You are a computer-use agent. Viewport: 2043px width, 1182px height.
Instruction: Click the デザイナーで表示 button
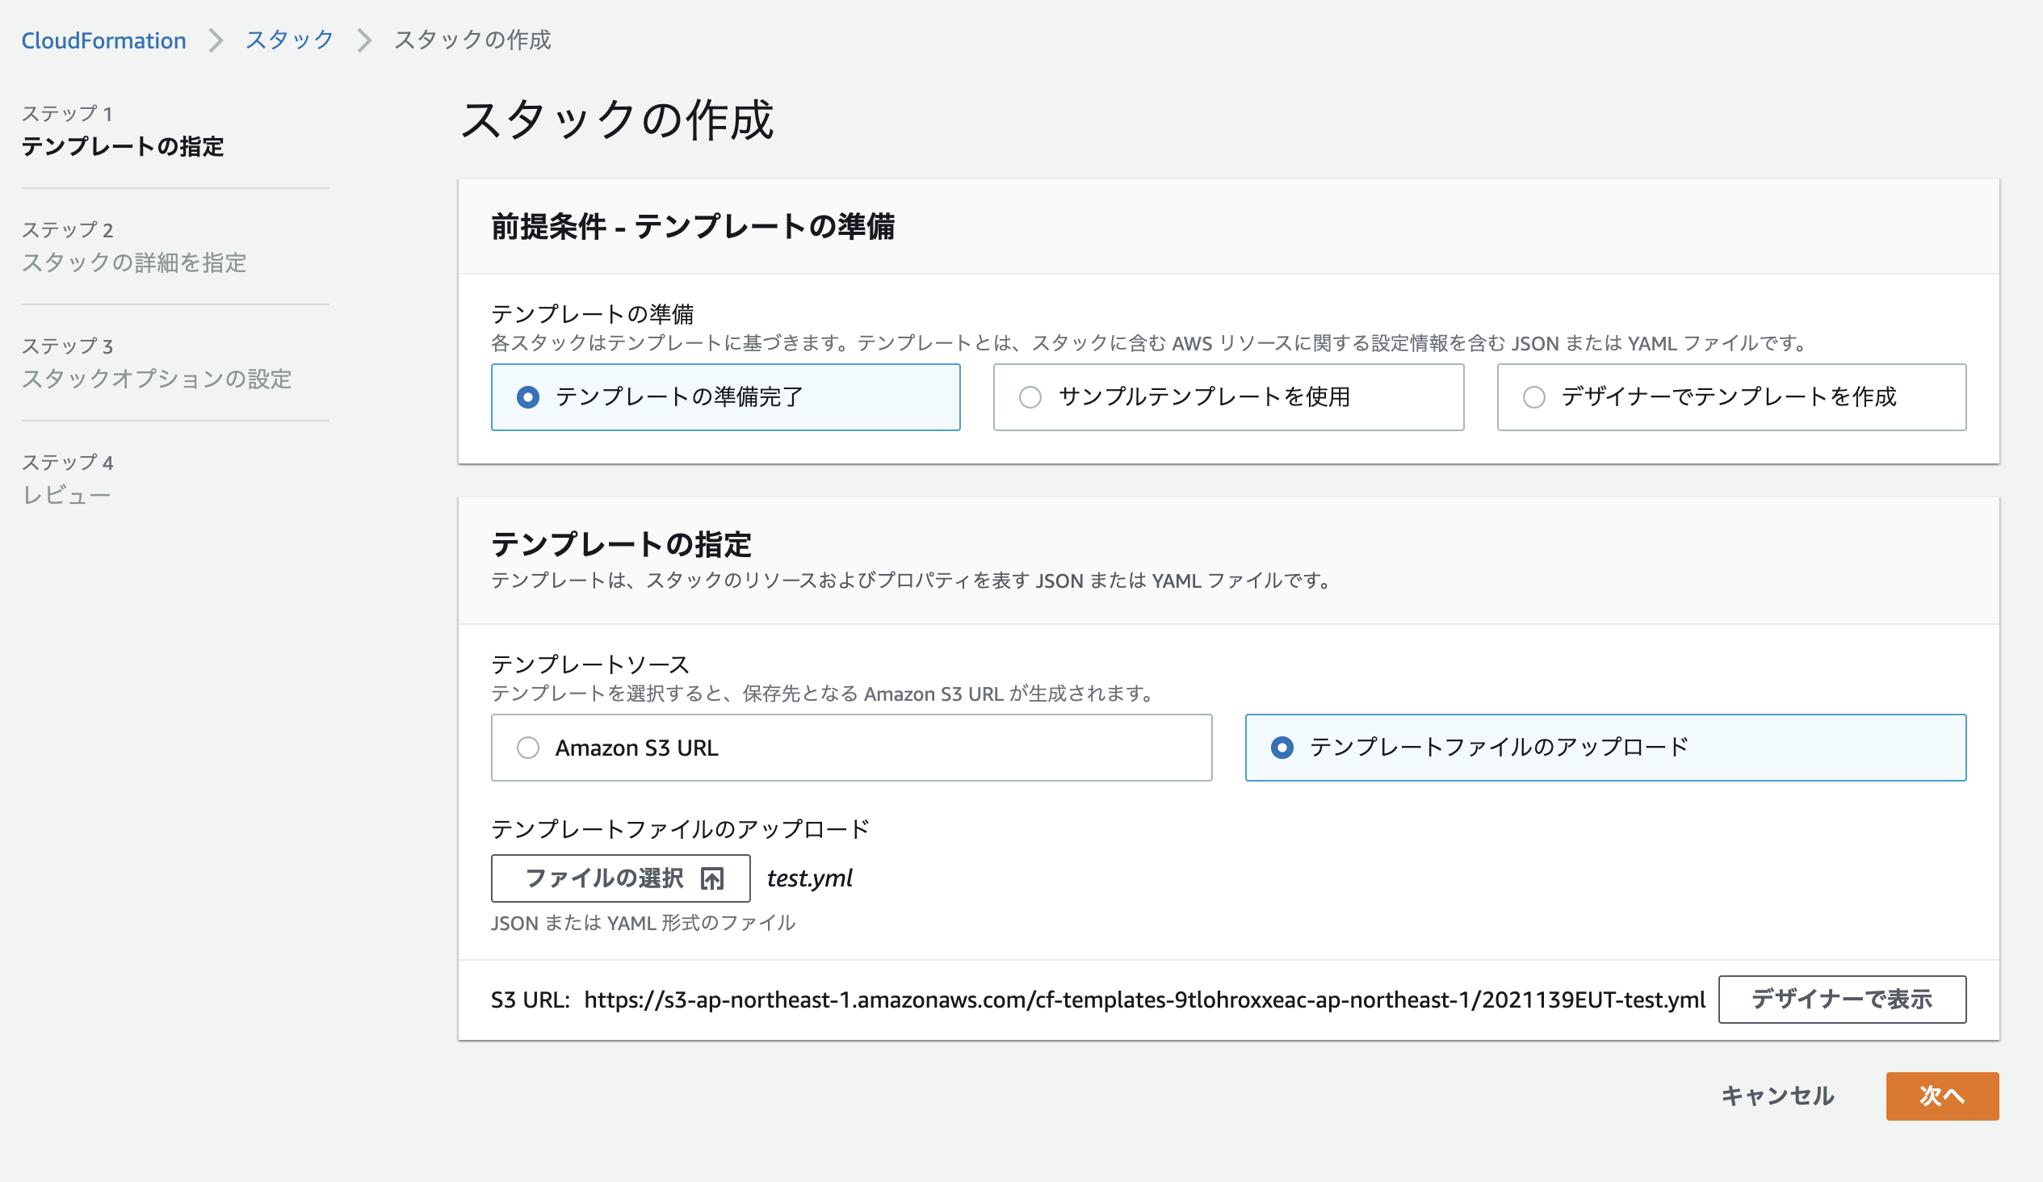1843,999
